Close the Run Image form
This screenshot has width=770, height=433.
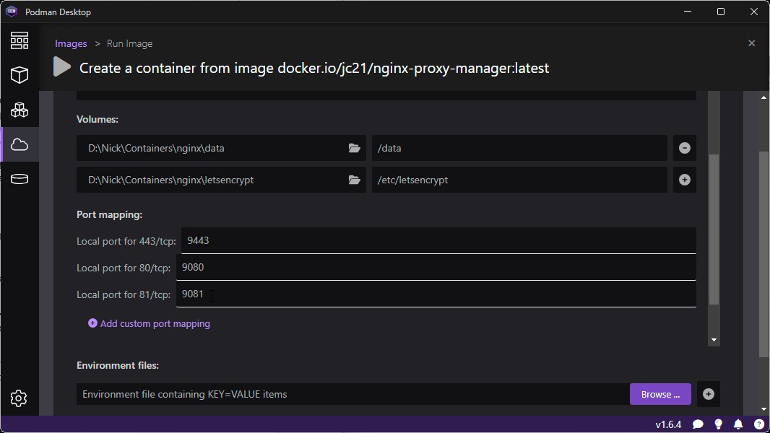pos(751,43)
